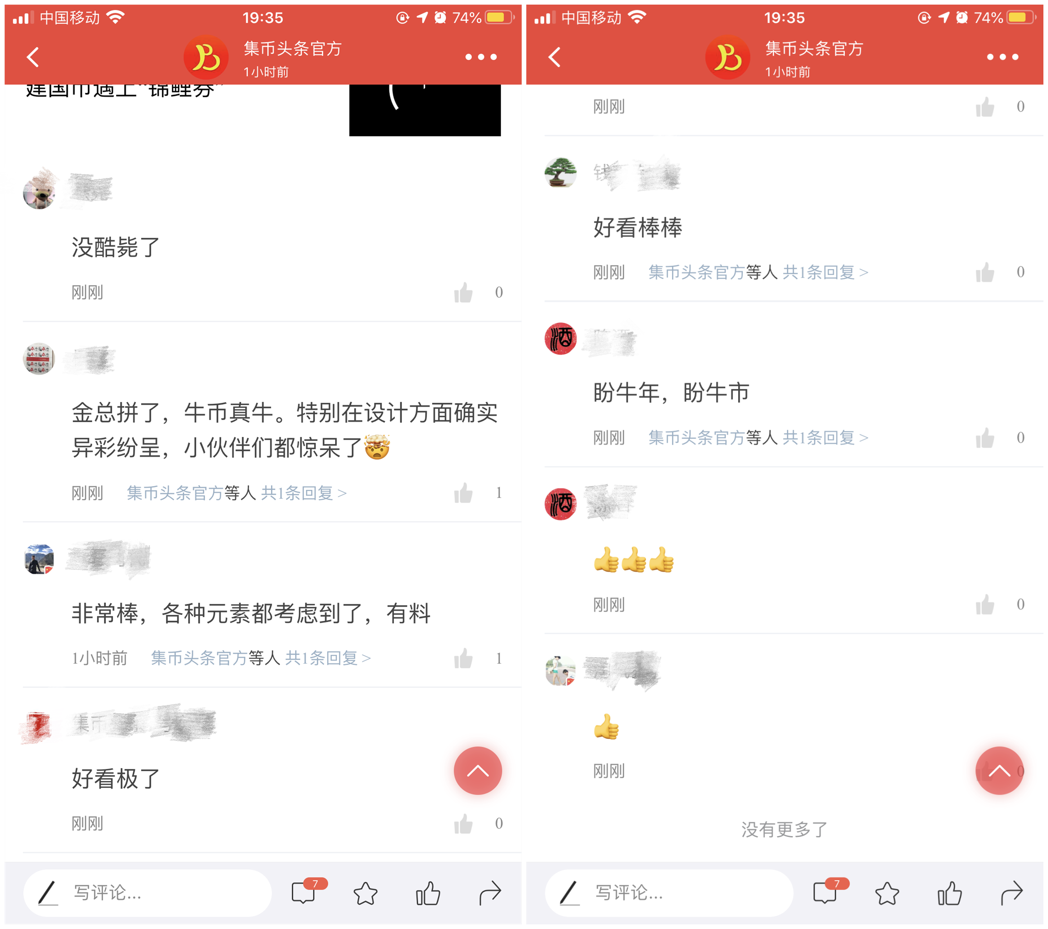The image size is (1048, 929).
Task: Expand replies under 金总拼了 comment
Action: pos(304,493)
